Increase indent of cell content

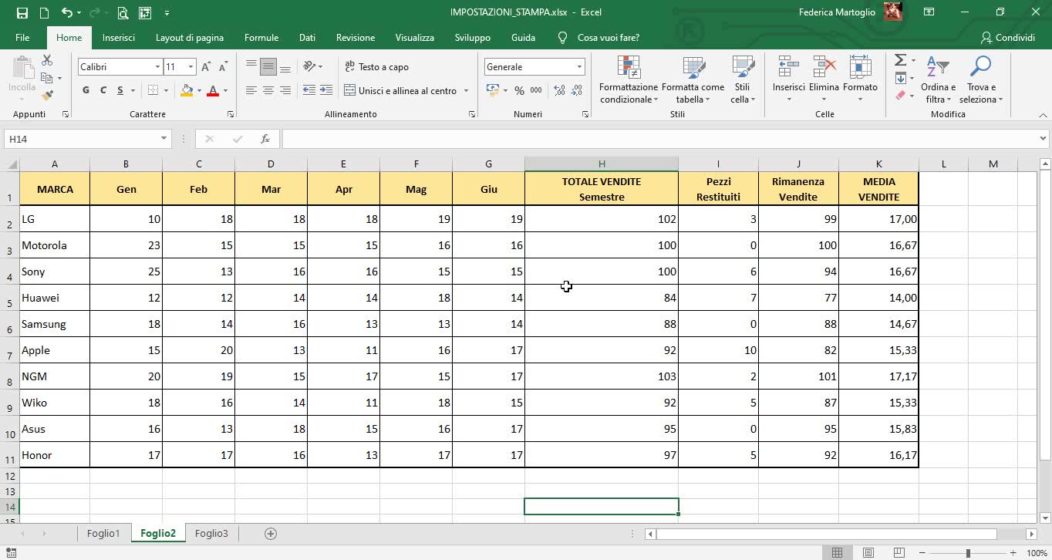point(327,90)
